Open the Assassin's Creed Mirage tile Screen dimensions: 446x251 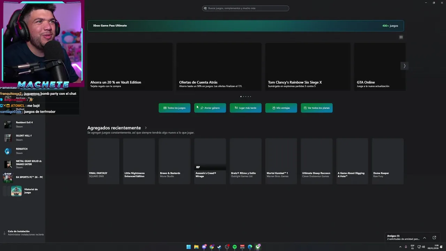click(210, 161)
